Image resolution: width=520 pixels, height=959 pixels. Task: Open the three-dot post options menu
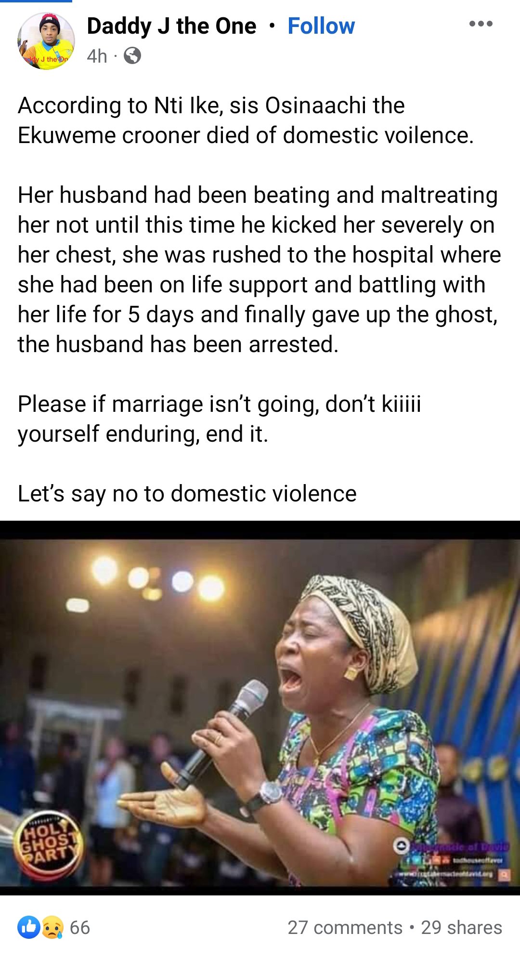[481, 24]
